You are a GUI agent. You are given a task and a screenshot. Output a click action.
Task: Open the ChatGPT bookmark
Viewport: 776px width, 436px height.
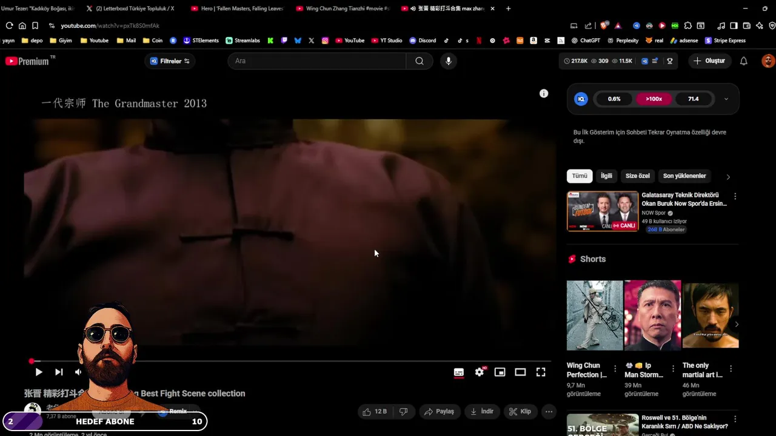(x=586, y=41)
